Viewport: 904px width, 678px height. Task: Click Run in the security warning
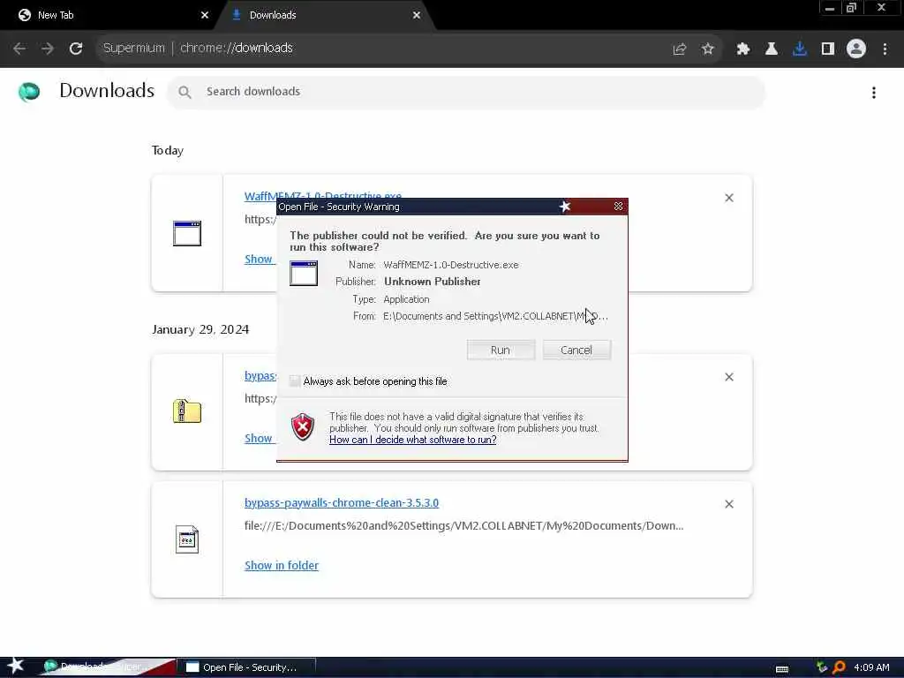tap(501, 350)
